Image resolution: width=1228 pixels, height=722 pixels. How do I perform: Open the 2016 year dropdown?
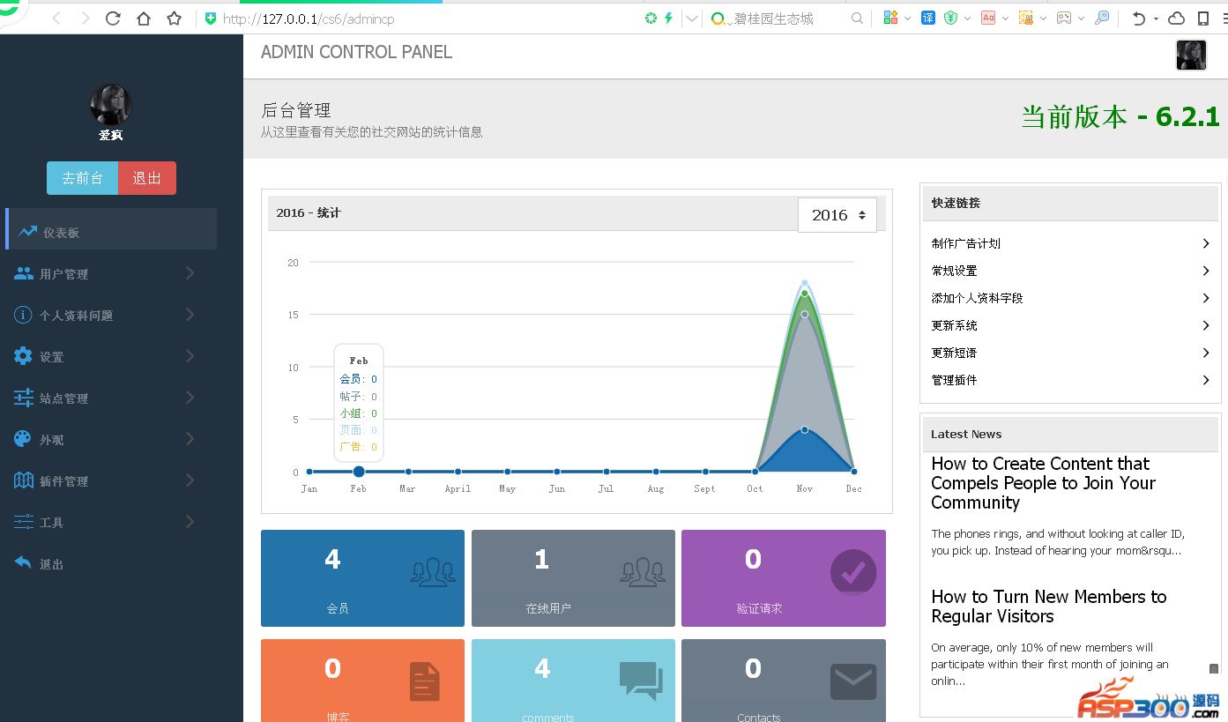(837, 215)
